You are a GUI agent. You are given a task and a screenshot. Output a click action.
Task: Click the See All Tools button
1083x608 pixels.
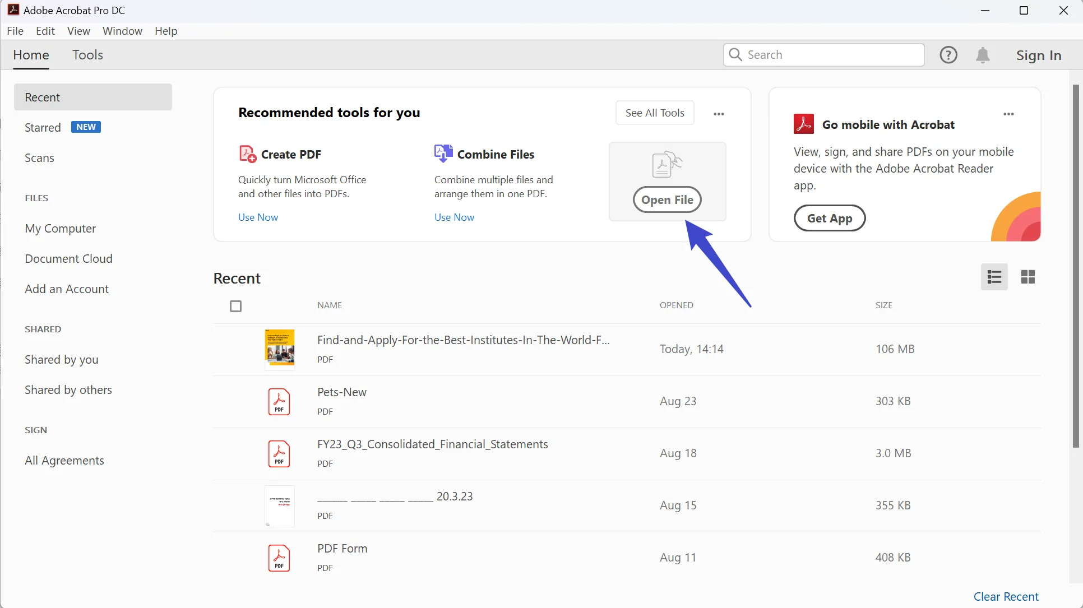[655, 113]
